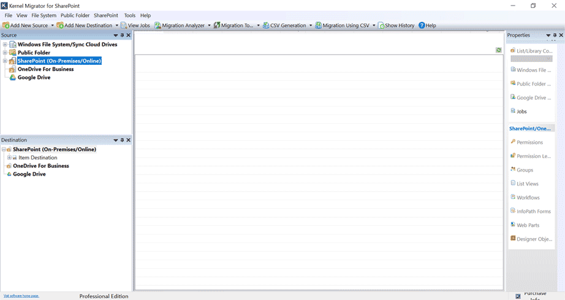The width and height of the screenshot is (565, 300).
Task: Open Web Parts in the Properties panel
Action: pos(525,225)
